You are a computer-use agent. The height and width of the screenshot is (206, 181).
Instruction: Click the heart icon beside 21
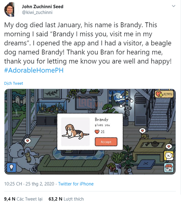pyautogui.click(x=97, y=132)
